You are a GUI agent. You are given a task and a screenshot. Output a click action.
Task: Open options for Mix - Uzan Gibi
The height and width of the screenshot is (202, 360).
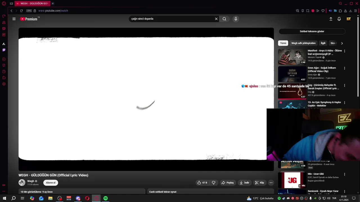[345, 174]
